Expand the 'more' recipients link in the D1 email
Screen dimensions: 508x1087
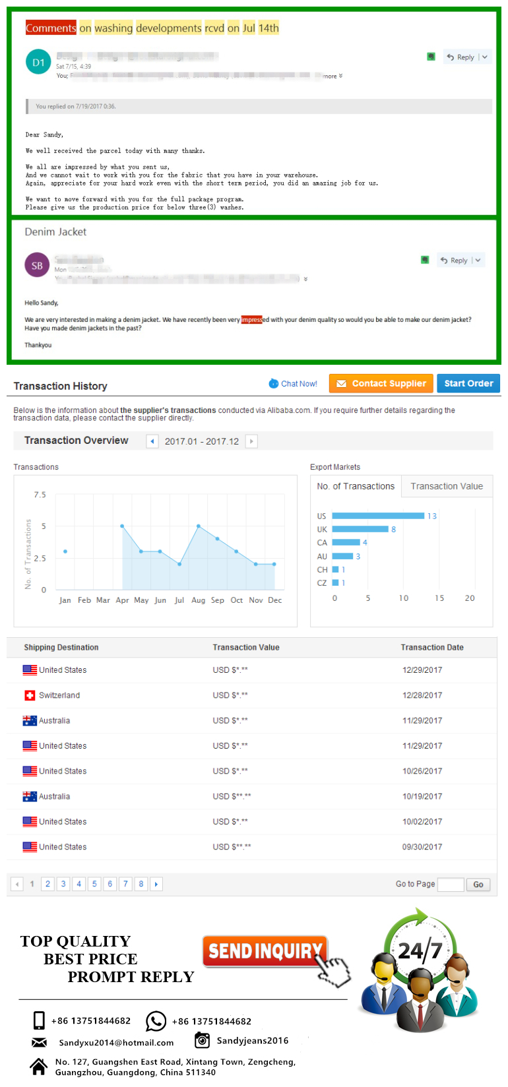point(333,77)
